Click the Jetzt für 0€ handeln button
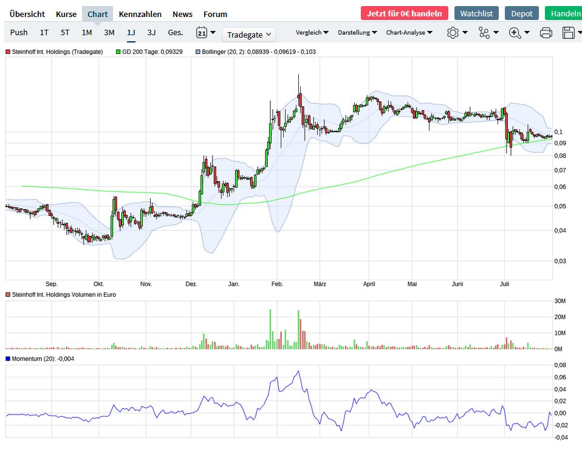This screenshot has height=449, width=582. (x=405, y=12)
